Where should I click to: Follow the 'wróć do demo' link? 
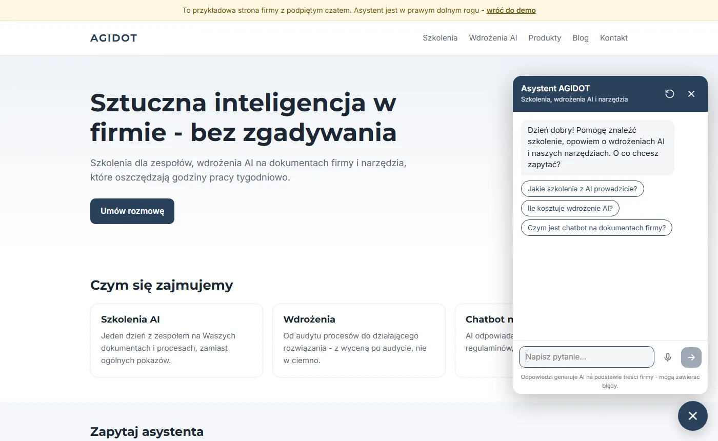pyautogui.click(x=511, y=10)
